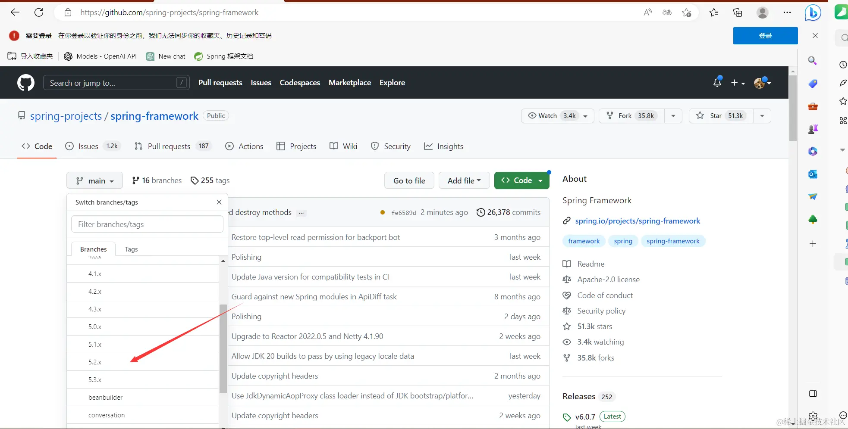
Task: Toggle the sidebar layout panel icon
Action: [x=813, y=394]
